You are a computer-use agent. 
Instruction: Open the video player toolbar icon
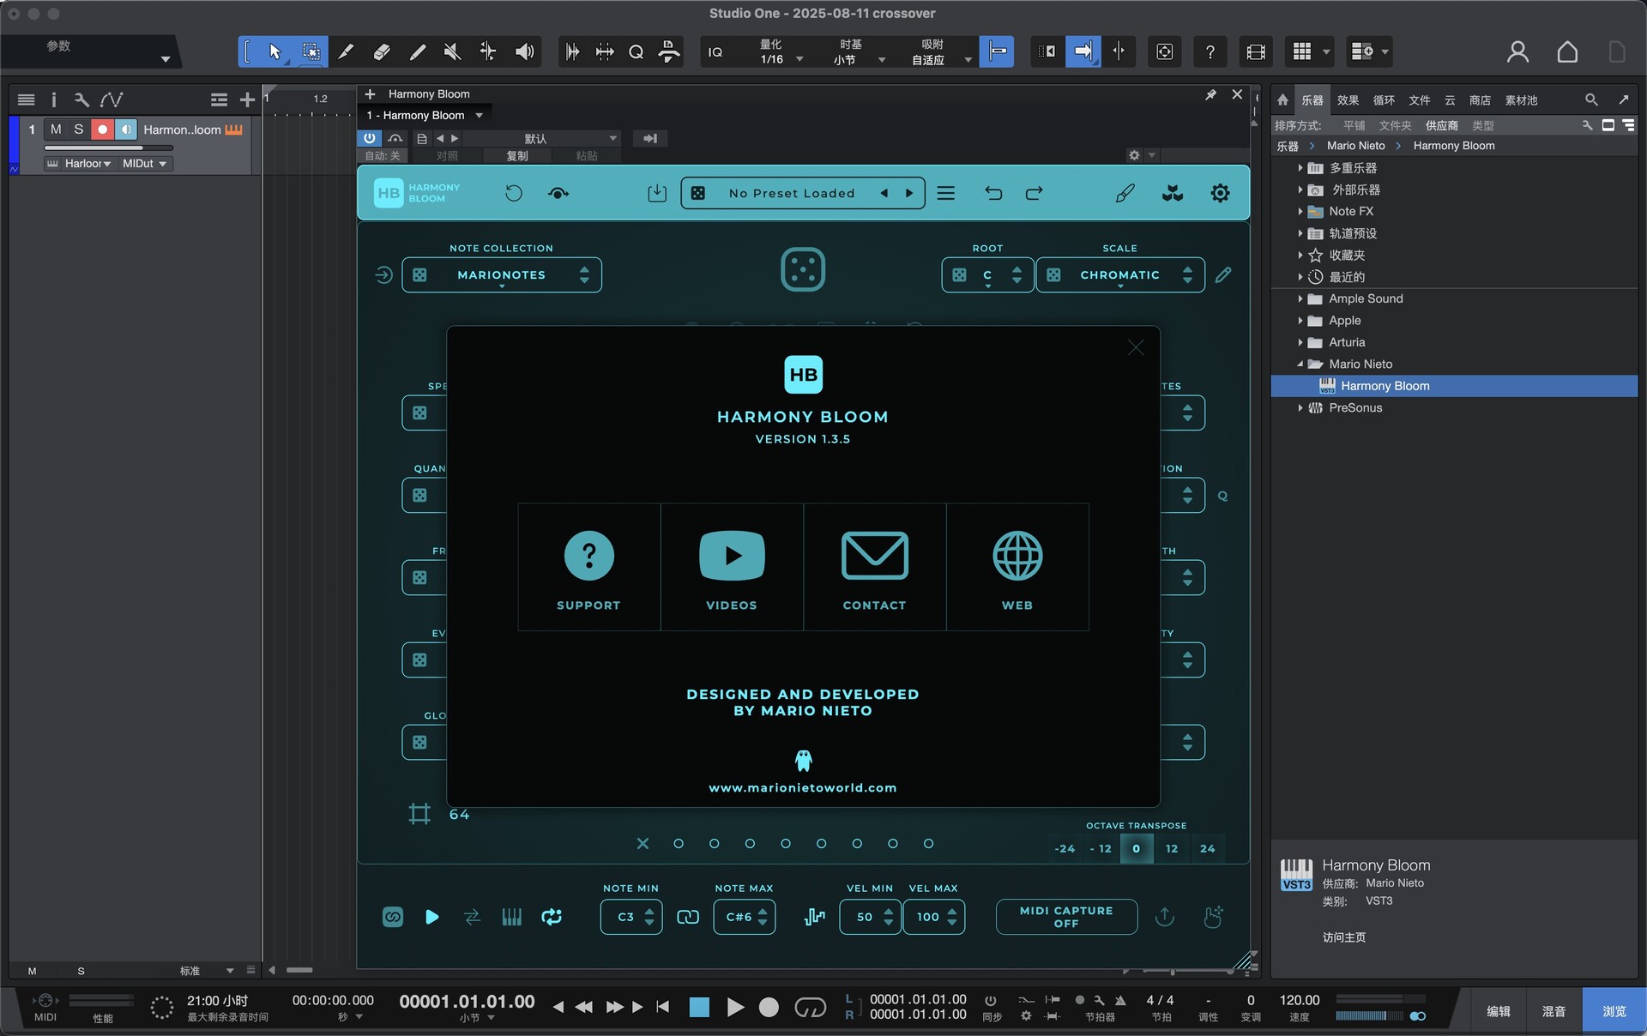pos(1255,52)
